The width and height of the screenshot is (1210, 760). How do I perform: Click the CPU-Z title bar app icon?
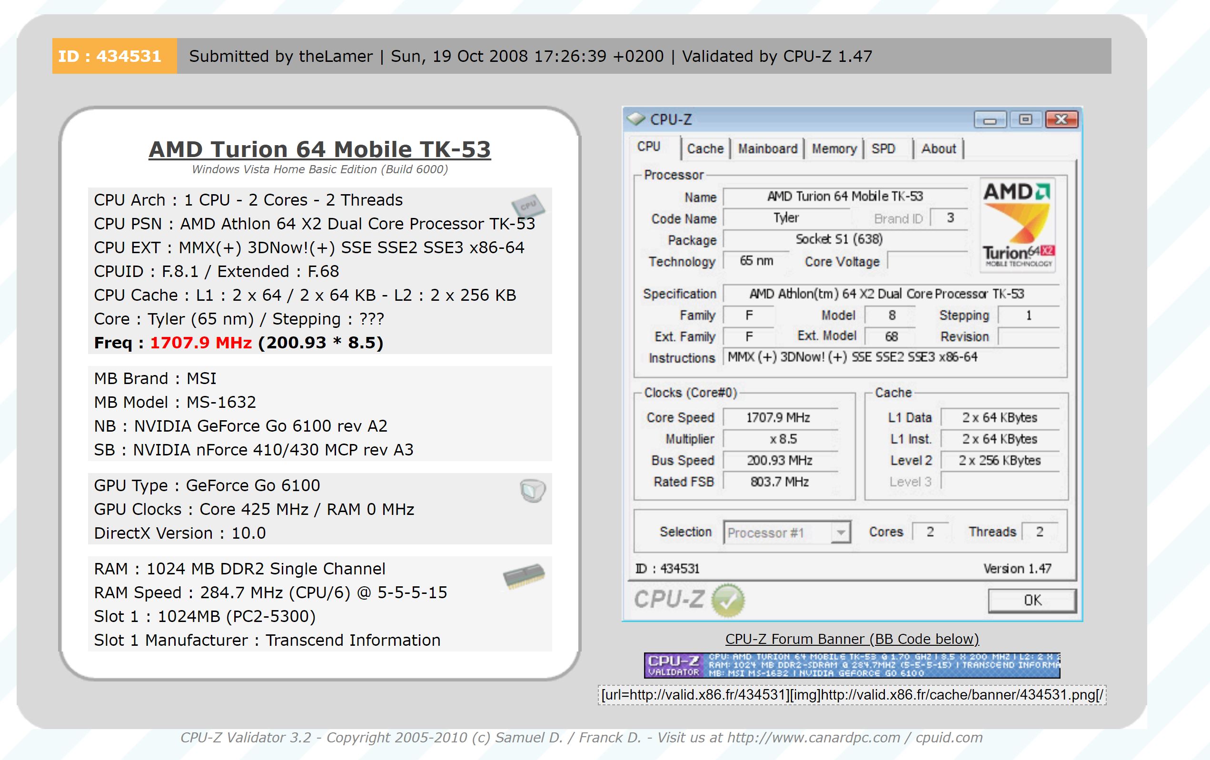pyautogui.click(x=635, y=119)
